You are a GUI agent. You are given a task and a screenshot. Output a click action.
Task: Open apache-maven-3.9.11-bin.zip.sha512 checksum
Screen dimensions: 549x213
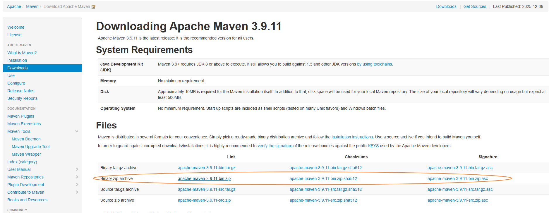coord(323,178)
